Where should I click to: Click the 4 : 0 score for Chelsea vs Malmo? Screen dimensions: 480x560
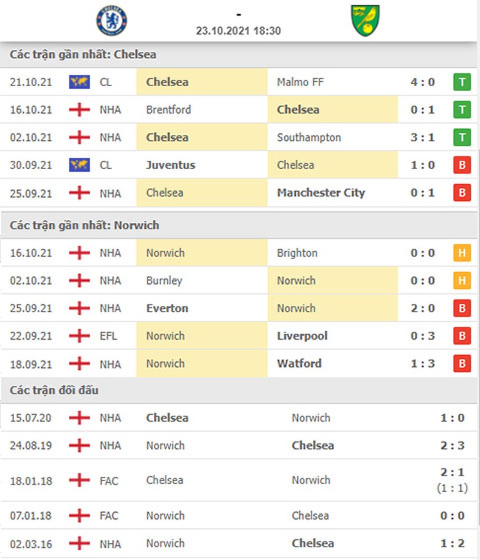pyautogui.click(x=423, y=82)
